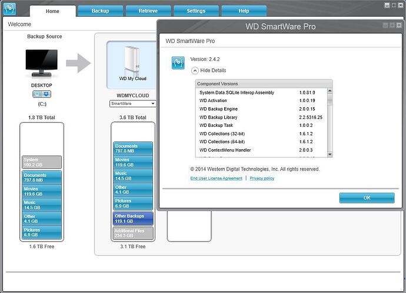This screenshot has width=406, height=293.
Task: Select the WD ContextMenu Handler row
Action: (x=261, y=150)
